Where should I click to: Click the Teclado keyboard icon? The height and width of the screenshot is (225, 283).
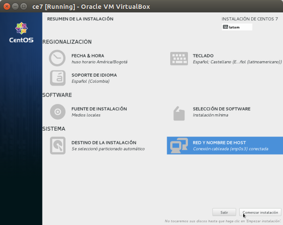pos(179,58)
